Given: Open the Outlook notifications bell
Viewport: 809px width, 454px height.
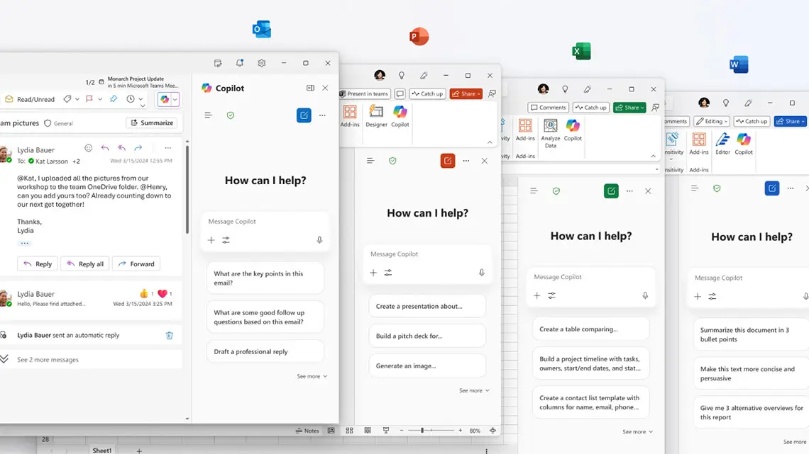Looking at the screenshot, I should [x=240, y=63].
